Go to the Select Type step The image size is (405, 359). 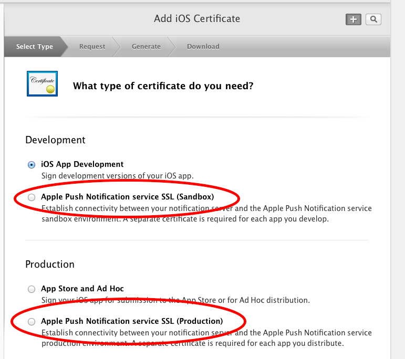(34, 47)
